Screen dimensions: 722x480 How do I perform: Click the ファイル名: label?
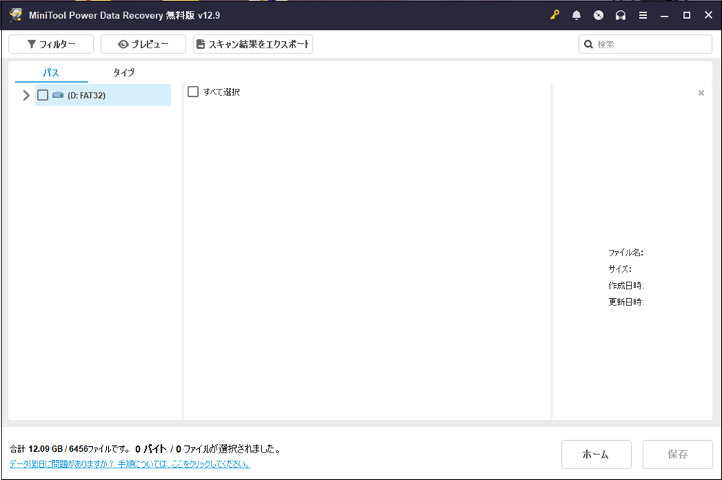(x=625, y=253)
